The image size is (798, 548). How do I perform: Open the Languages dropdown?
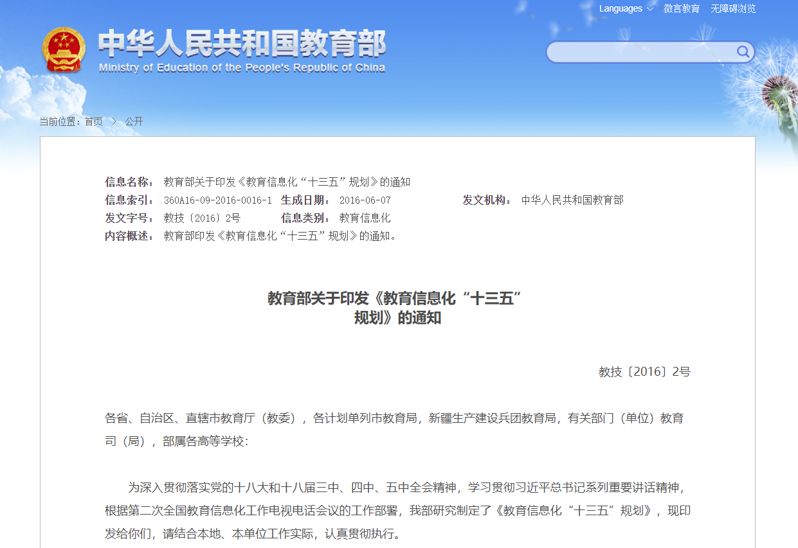[x=626, y=8]
